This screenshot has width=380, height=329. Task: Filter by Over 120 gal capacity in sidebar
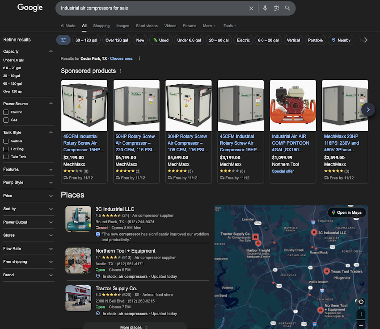pyautogui.click(x=13, y=91)
